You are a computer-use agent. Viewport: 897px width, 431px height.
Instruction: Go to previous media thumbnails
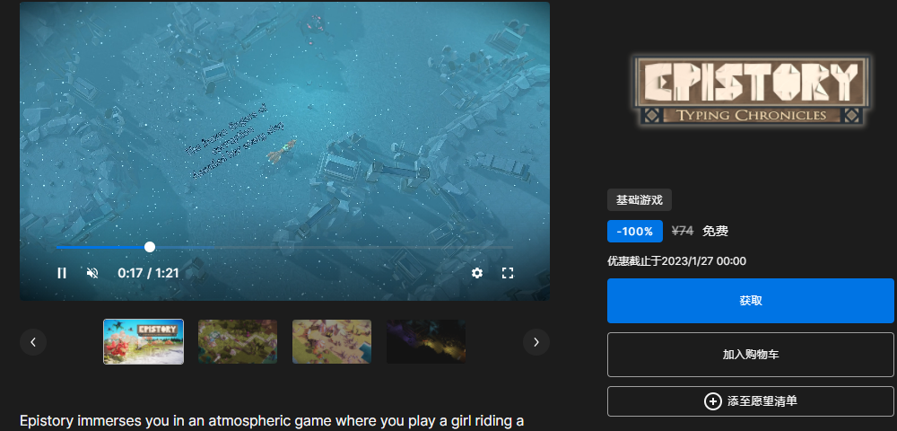(x=33, y=342)
